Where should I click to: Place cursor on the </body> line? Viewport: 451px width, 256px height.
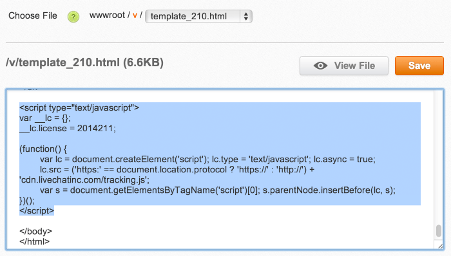coord(35,232)
